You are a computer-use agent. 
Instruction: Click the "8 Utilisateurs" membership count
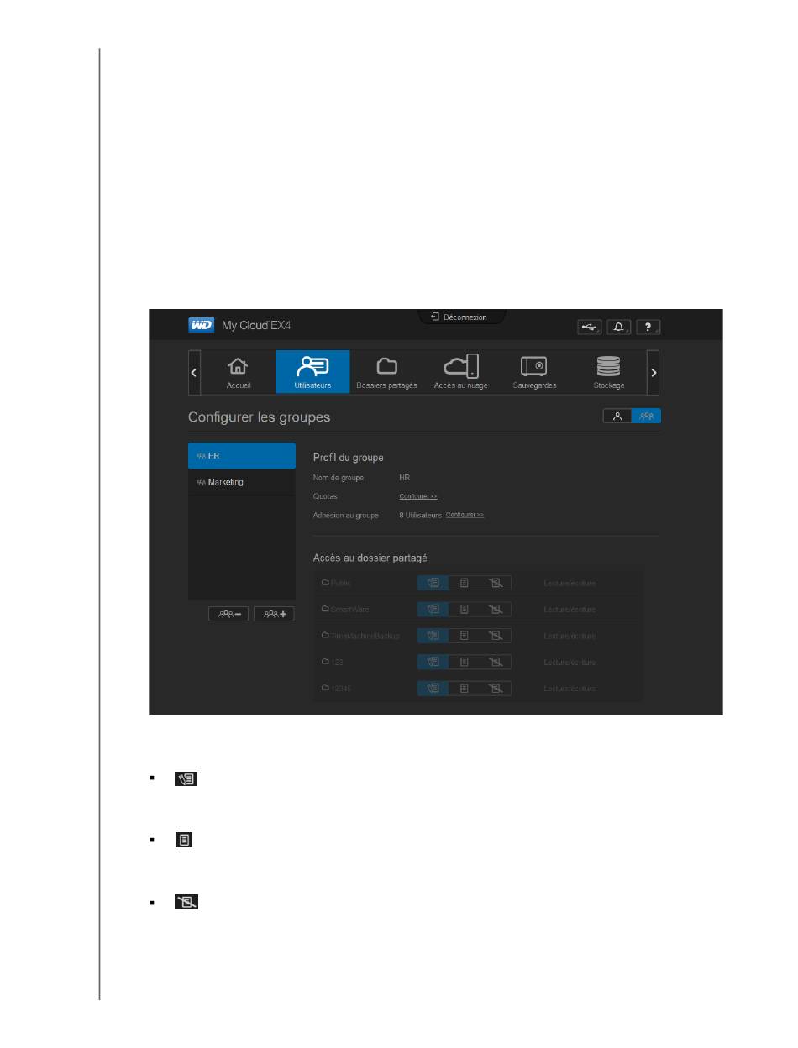[420, 515]
